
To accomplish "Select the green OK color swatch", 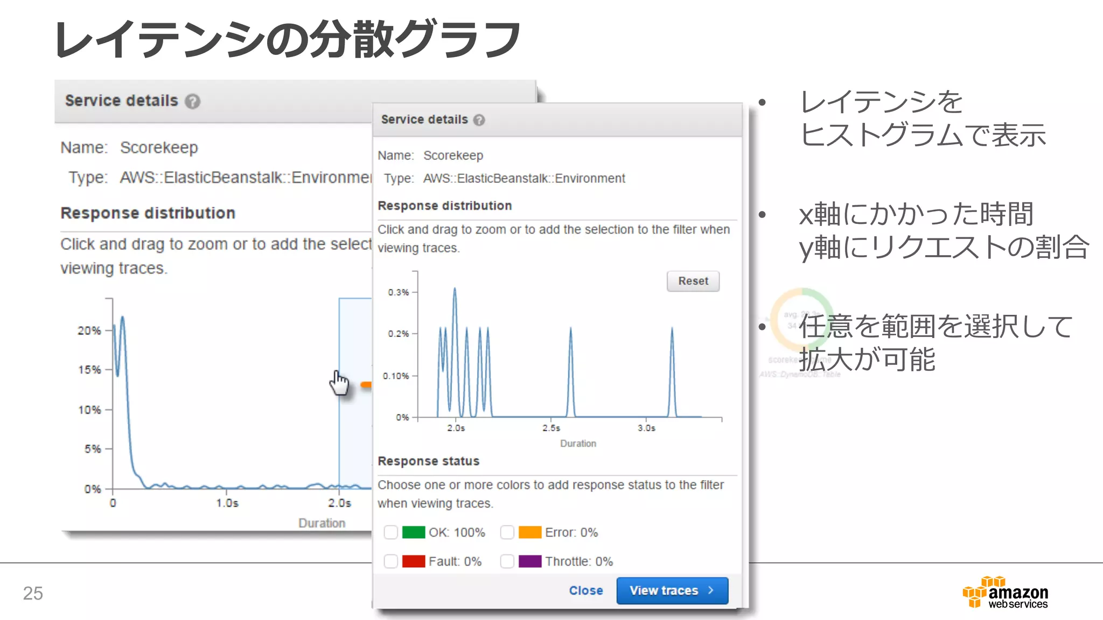I will [414, 532].
